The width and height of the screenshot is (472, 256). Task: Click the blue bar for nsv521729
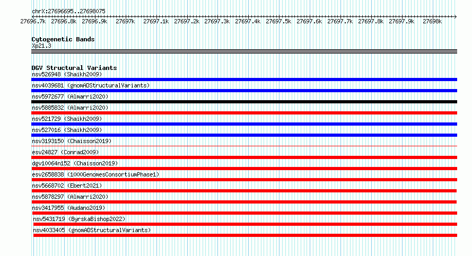(244, 124)
